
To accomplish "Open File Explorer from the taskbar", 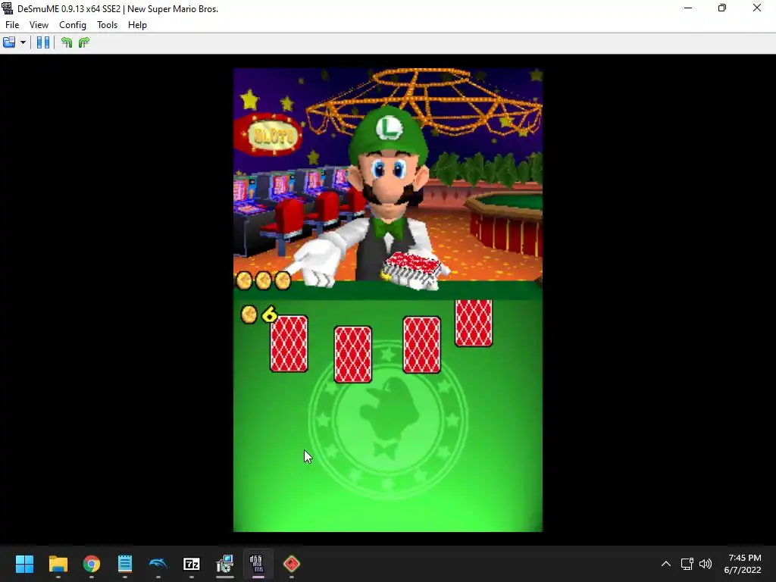I will point(58,564).
